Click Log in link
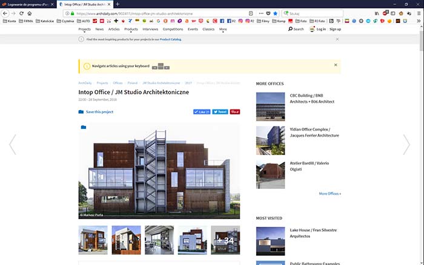The image size is (424, 265). tap(321, 29)
